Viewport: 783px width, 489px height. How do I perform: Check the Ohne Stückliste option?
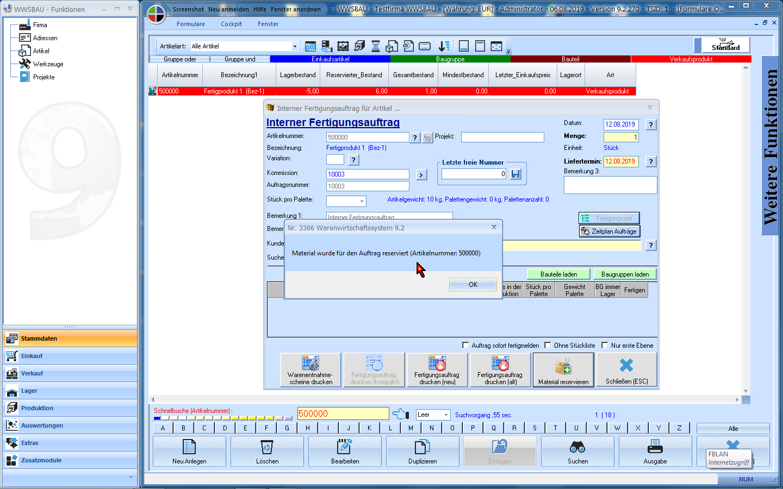coord(548,345)
